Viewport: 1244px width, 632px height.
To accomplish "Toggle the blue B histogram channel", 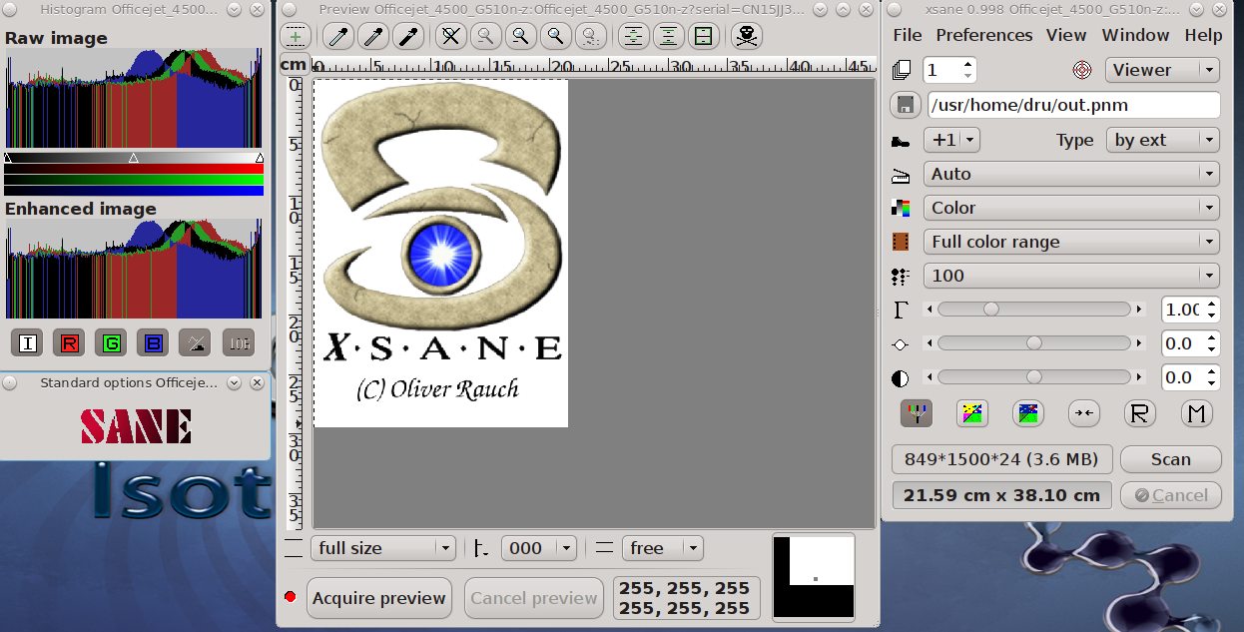I will click(153, 342).
